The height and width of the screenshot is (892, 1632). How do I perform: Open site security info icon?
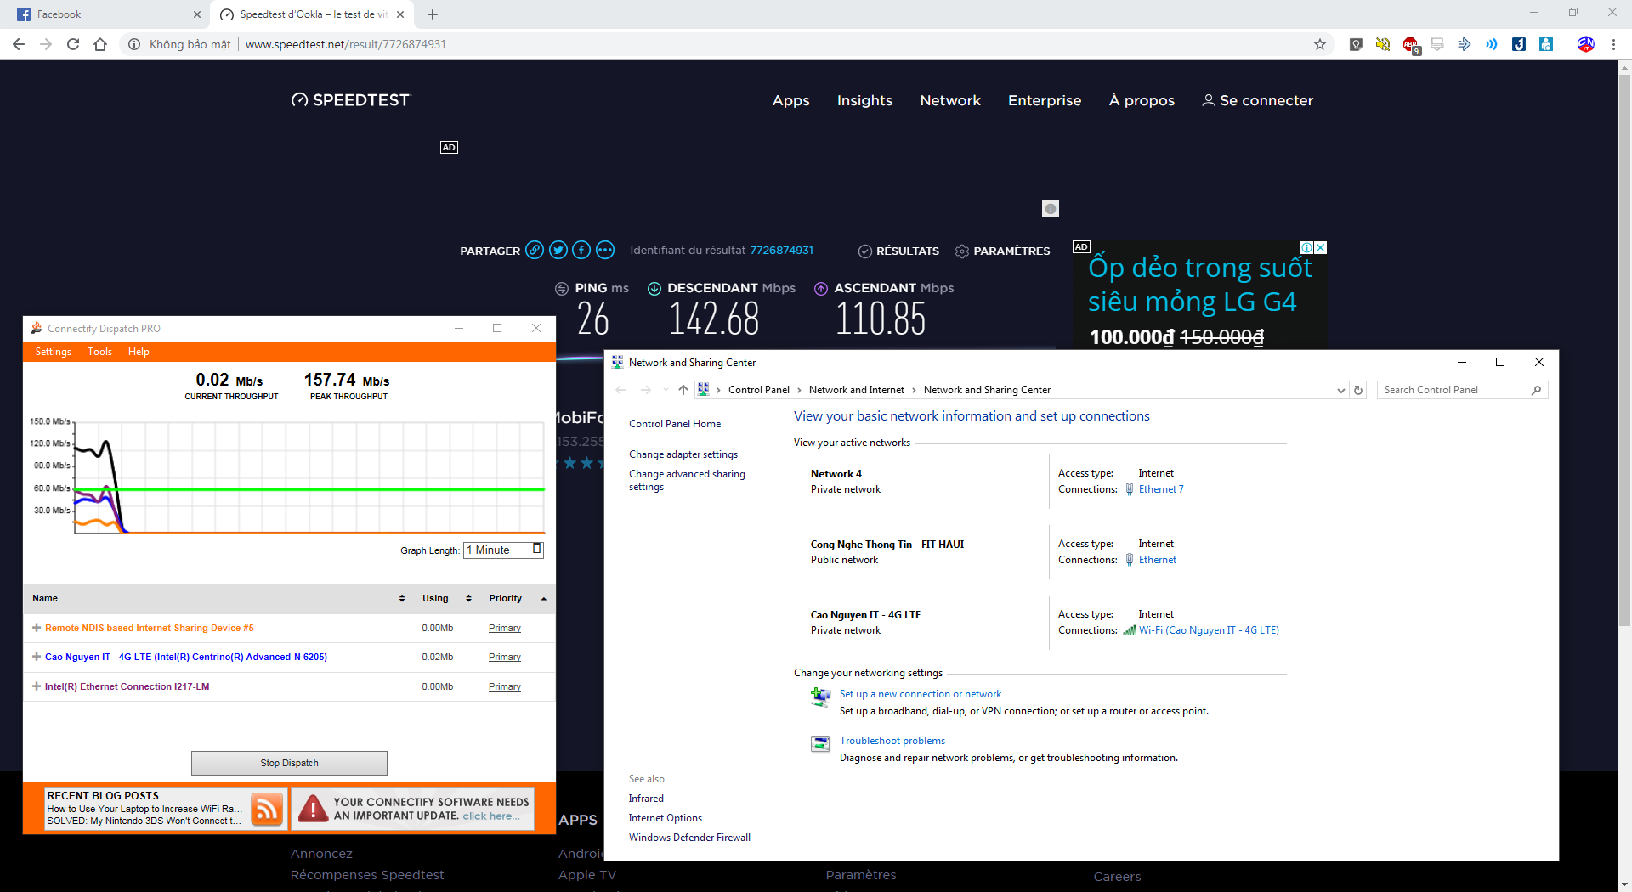tap(134, 44)
